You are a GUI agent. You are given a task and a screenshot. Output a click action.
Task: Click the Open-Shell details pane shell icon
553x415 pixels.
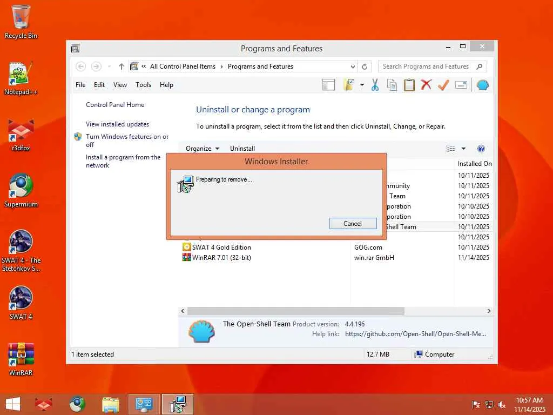click(x=201, y=331)
